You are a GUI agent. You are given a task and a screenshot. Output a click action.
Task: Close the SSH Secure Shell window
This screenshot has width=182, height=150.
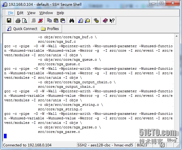click(x=173, y=3)
